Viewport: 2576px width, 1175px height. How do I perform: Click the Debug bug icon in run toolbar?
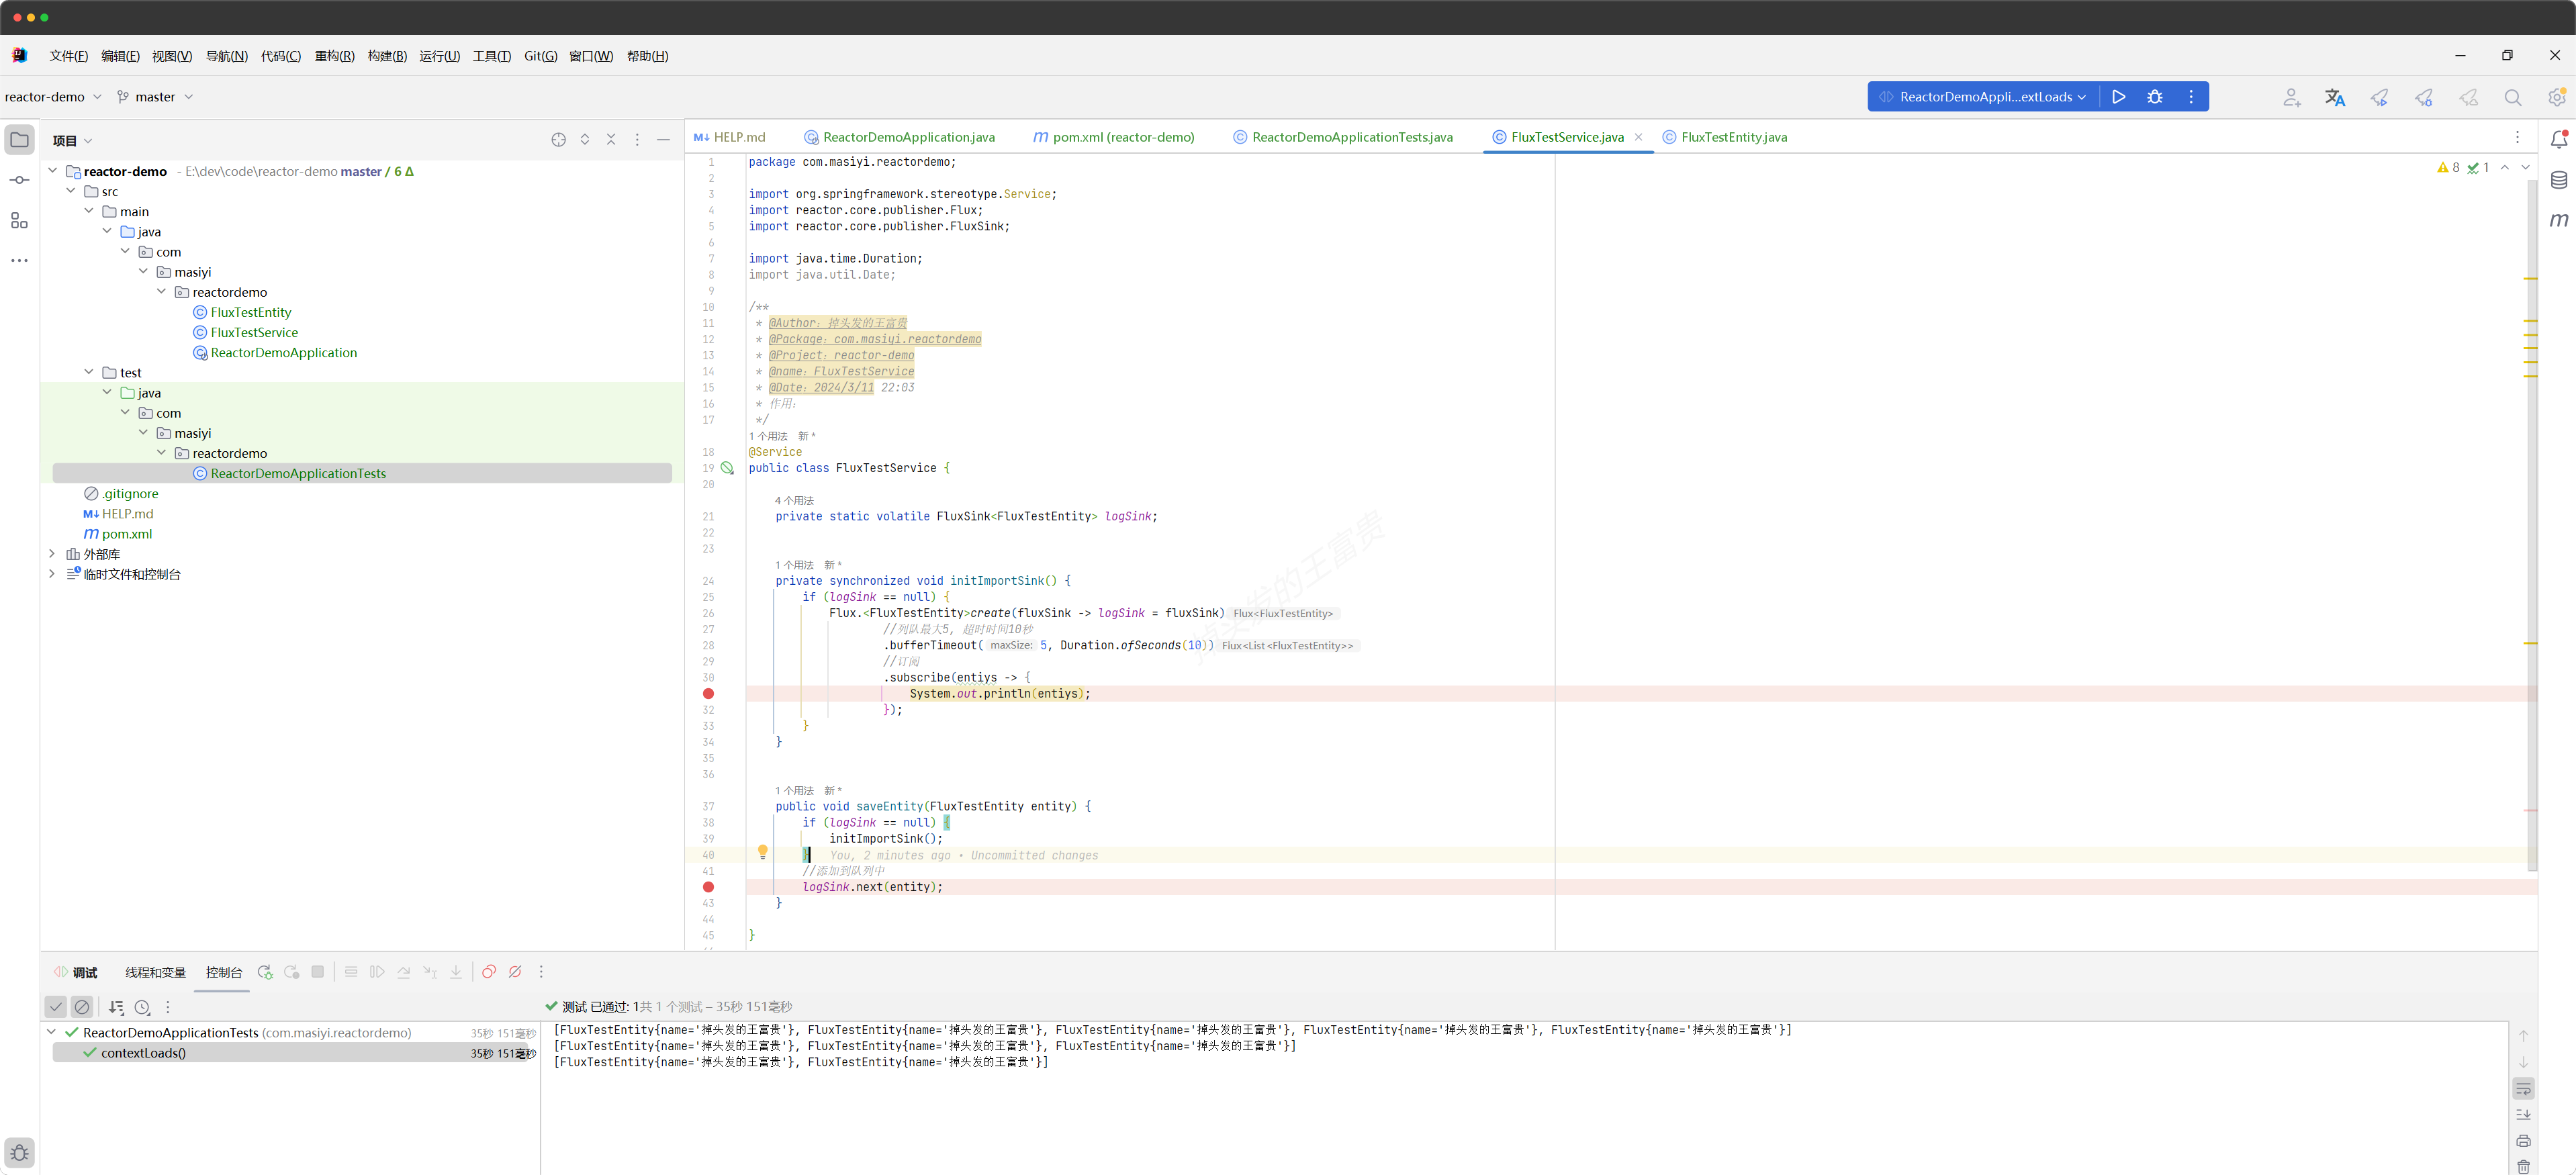(x=2154, y=97)
